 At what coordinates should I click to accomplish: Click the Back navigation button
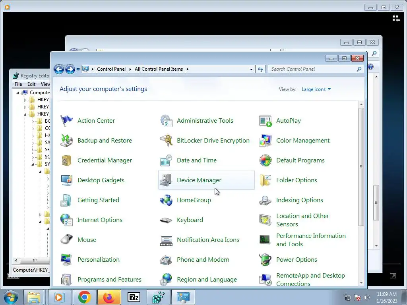point(59,69)
